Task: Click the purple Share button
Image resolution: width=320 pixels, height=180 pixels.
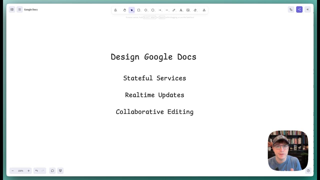Action: (x=299, y=9)
